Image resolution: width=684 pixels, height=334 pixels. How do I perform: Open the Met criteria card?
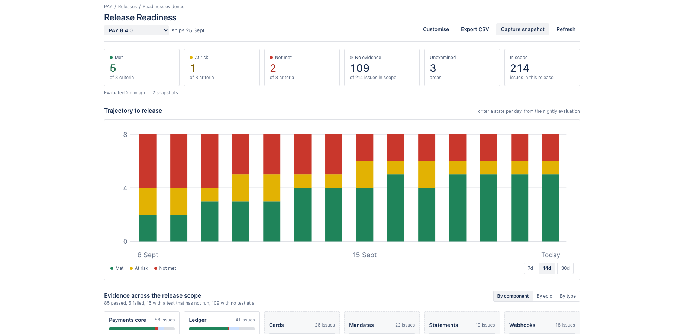pyautogui.click(x=142, y=68)
